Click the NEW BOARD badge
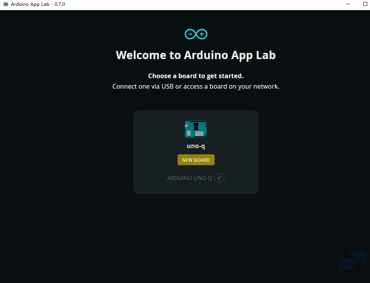The width and height of the screenshot is (370, 283). pyautogui.click(x=196, y=160)
